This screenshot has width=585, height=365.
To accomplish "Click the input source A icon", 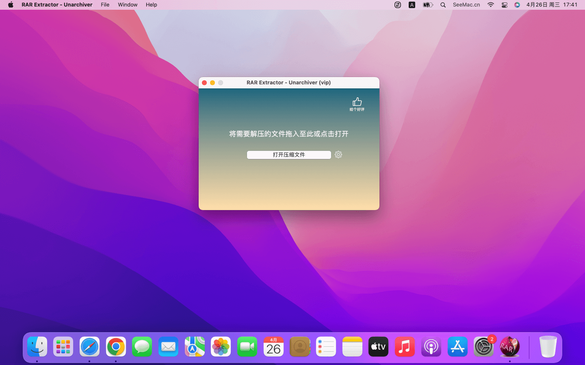I will 412,5.
